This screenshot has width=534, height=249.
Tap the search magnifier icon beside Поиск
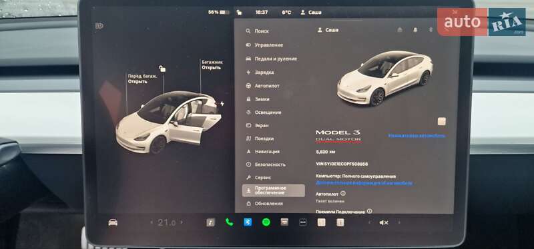pos(248,31)
